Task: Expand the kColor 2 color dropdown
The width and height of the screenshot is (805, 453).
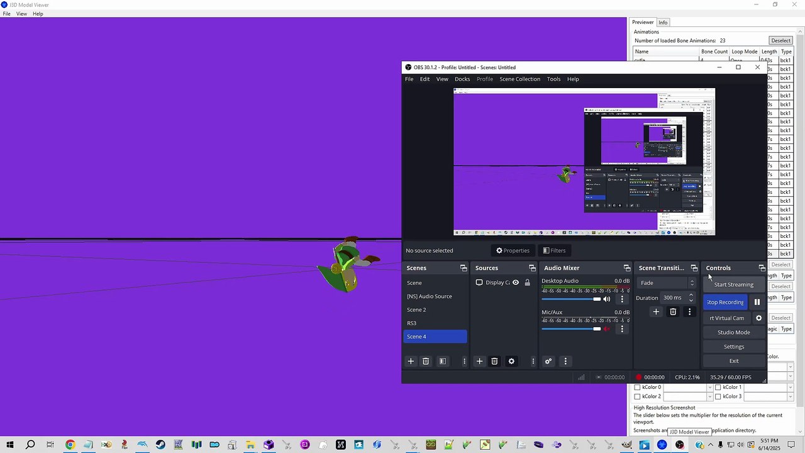Action: pos(710,397)
